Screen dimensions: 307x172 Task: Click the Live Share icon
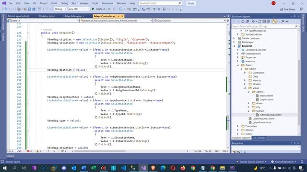click(282, 10)
